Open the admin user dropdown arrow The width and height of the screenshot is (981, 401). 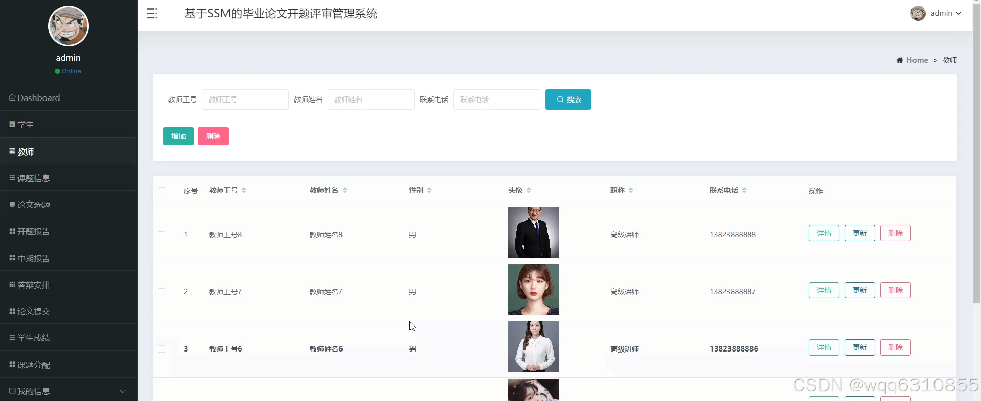pyautogui.click(x=959, y=14)
